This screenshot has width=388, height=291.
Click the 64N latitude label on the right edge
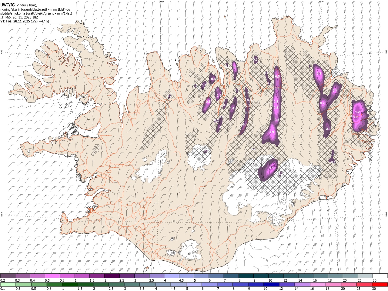tap(386, 214)
